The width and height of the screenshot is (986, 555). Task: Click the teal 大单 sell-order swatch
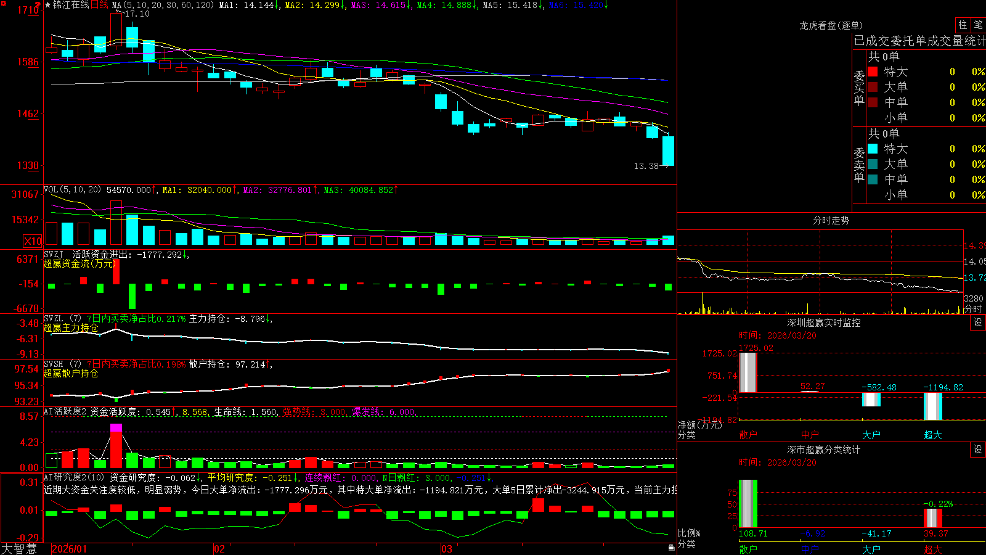click(x=873, y=164)
